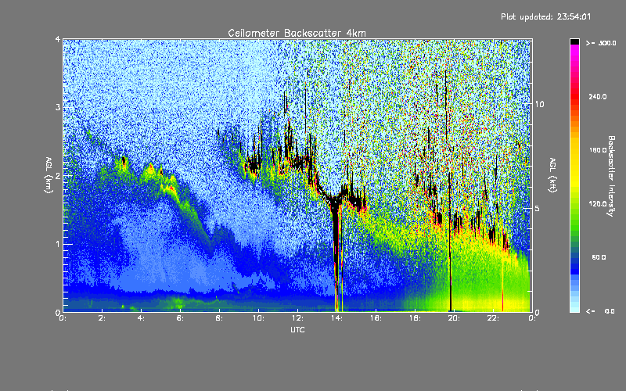Click the '22:' UTC tick label
This screenshot has width=626, height=391.
click(493, 318)
